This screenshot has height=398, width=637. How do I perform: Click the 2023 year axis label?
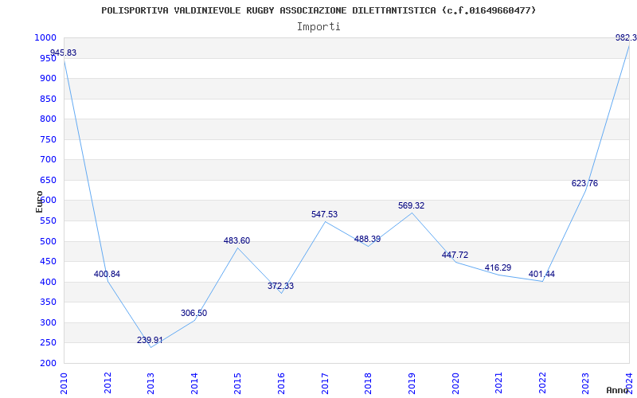[585, 383]
